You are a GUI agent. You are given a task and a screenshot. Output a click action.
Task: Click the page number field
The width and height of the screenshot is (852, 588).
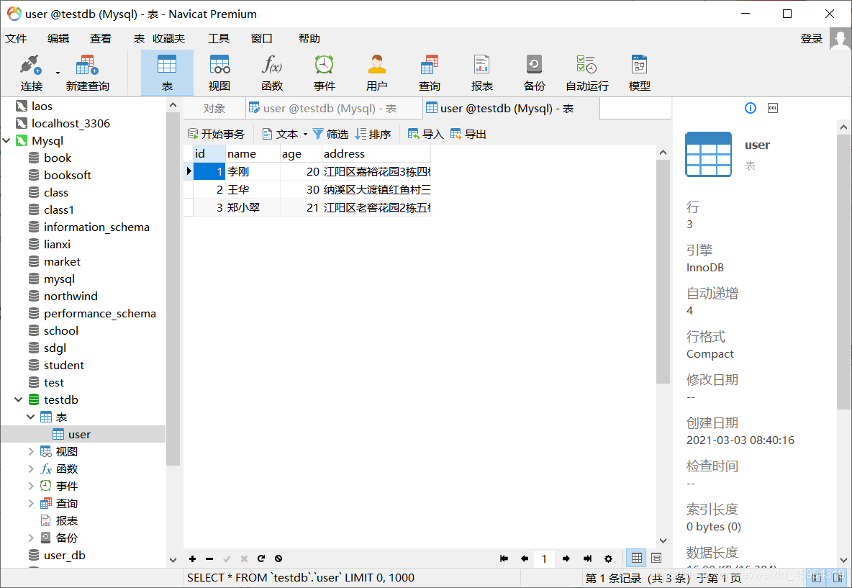click(x=545, y=558)
